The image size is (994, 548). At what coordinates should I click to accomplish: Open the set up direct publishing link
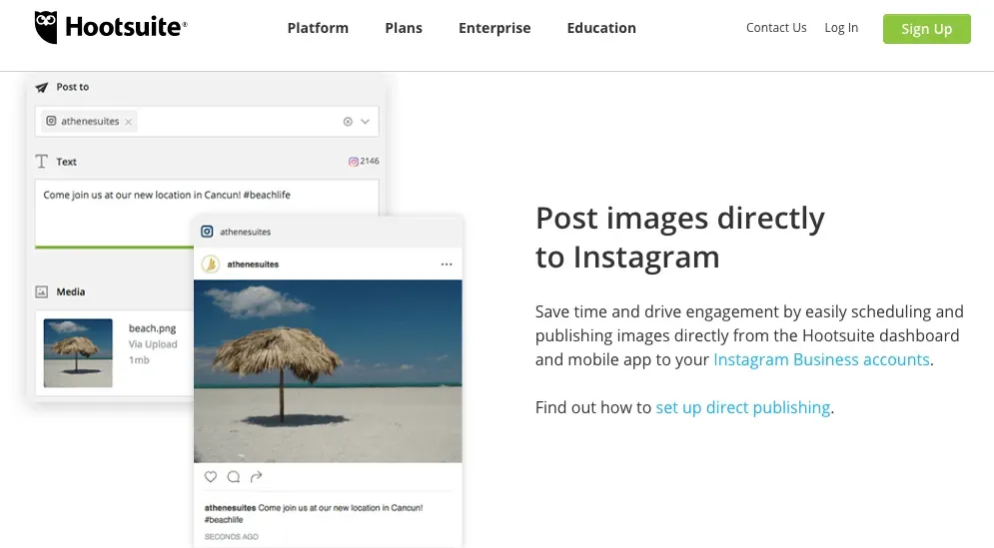(742, 407)
